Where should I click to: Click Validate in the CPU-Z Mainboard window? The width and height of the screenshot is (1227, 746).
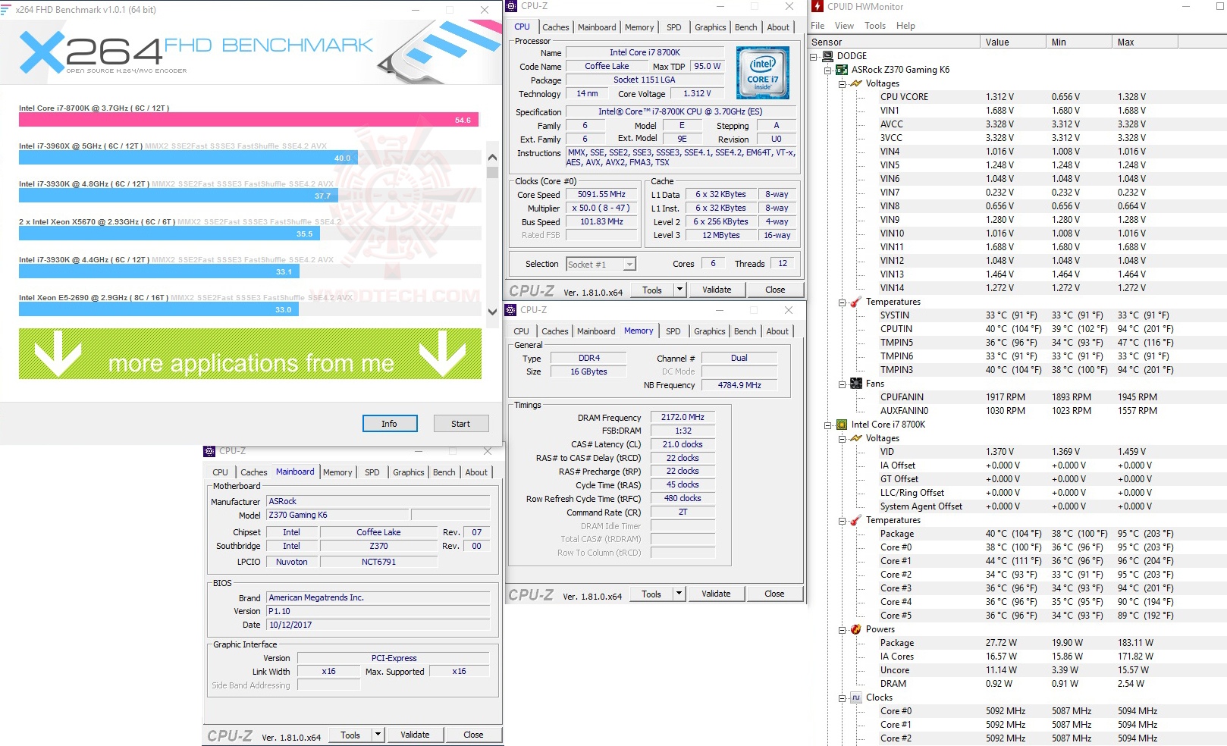coord(415,734)
